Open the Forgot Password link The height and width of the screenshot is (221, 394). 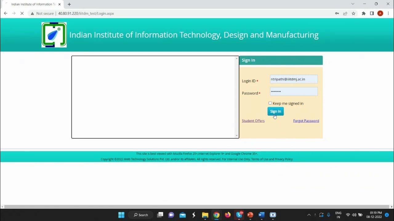coord(306,121)
